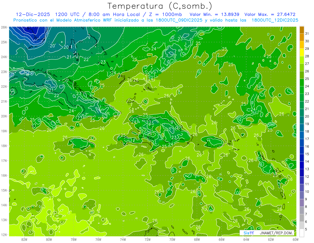Click the '5' colorbar scale label

click(x=306, y=229)
